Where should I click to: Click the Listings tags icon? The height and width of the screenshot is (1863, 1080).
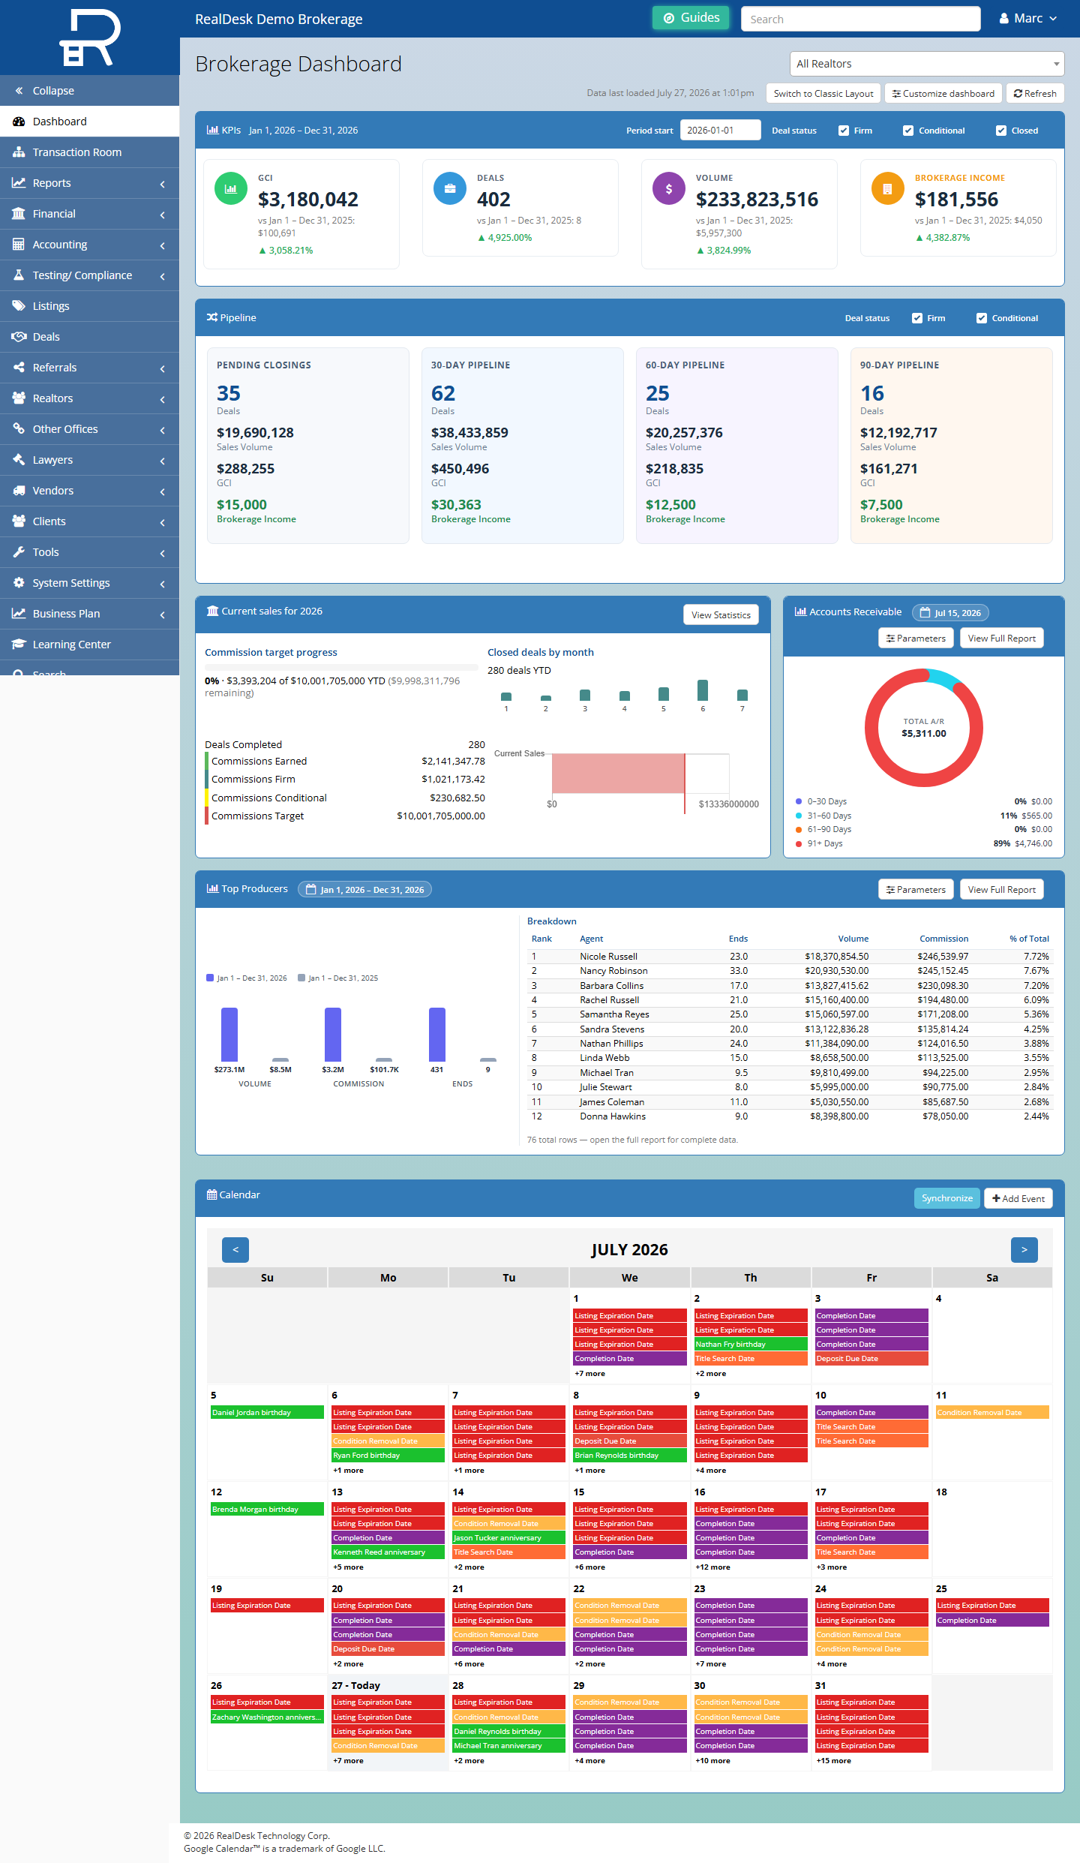pos(19,306)
